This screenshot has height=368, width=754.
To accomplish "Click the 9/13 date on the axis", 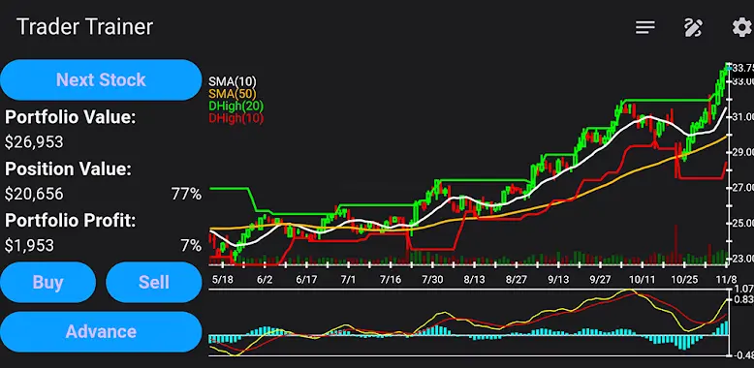I will [558, 280].
